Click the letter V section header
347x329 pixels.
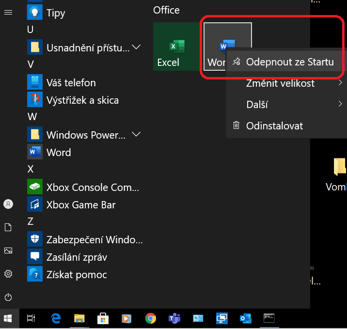click(x=31, y=64)
